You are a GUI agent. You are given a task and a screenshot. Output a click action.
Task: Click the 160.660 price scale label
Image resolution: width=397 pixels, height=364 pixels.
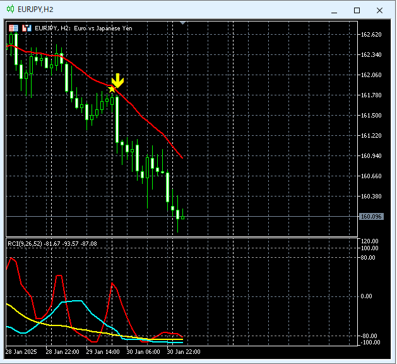point(371,176)
